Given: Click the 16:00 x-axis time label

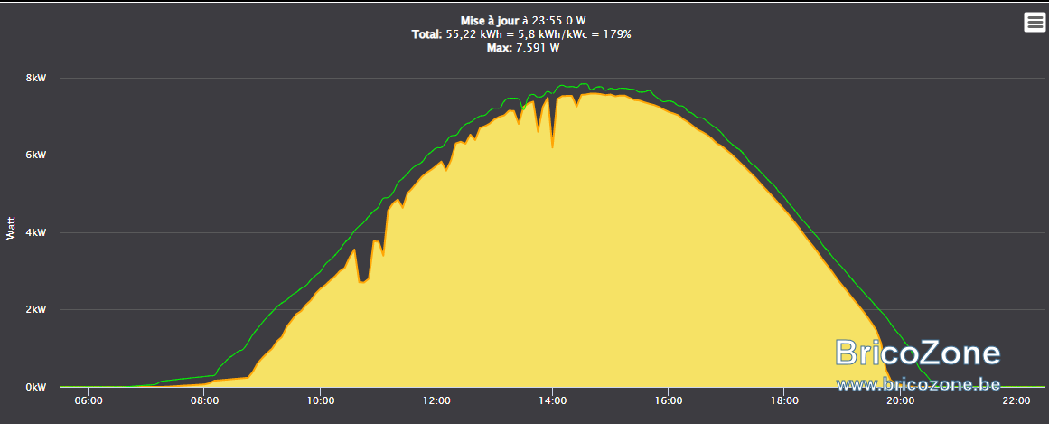Looking at the screenshot, I should (669, 400).
